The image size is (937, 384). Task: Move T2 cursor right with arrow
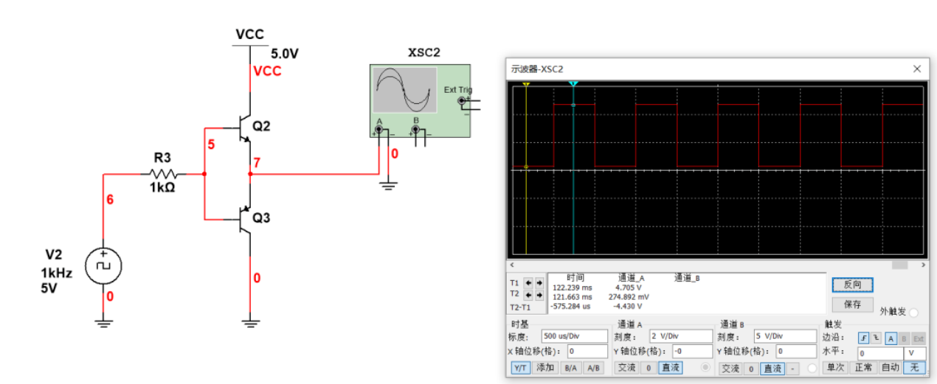tap(539, 294)
